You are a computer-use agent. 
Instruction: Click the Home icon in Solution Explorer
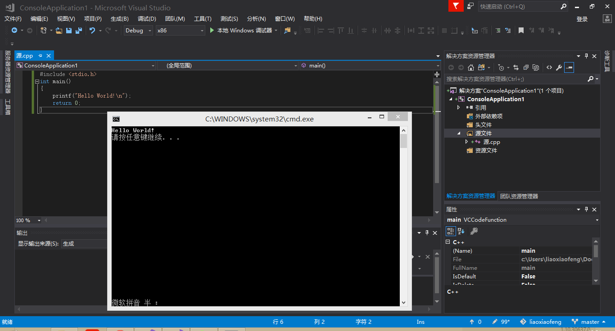point(471,67)
